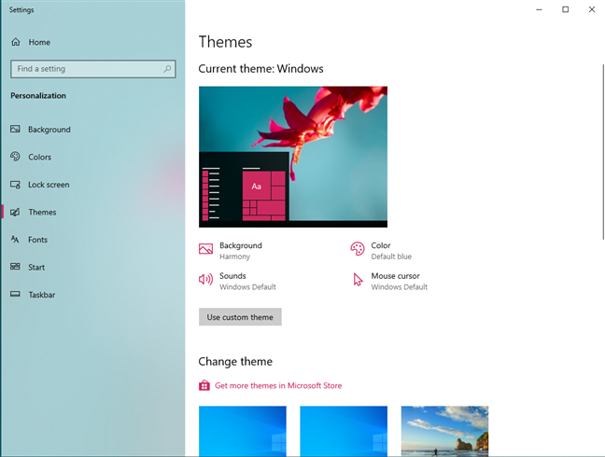Viewport: 605px width, 457px height.
Task: Click the Sounds speaker icon
Action: coord(205,279)
